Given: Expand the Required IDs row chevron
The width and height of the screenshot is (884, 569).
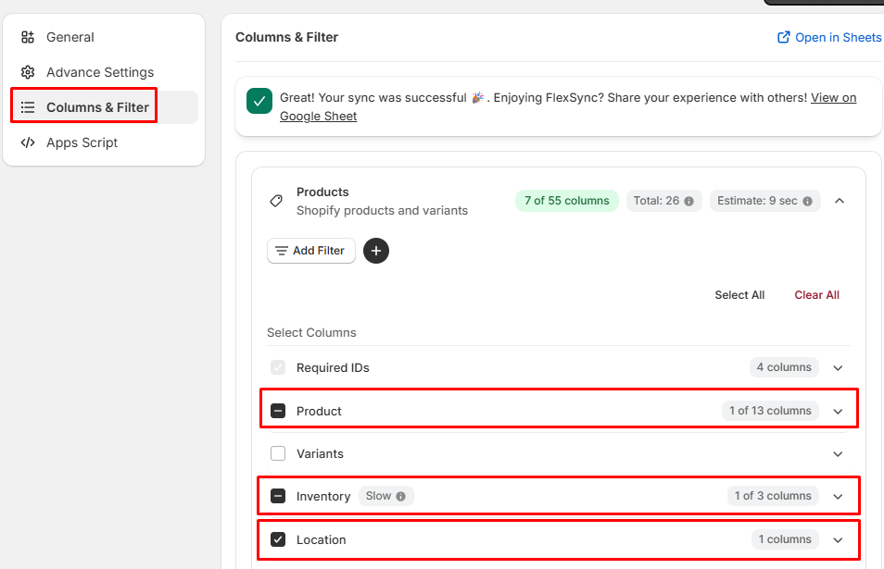Looking at the screenshot, I should point(839,368).
